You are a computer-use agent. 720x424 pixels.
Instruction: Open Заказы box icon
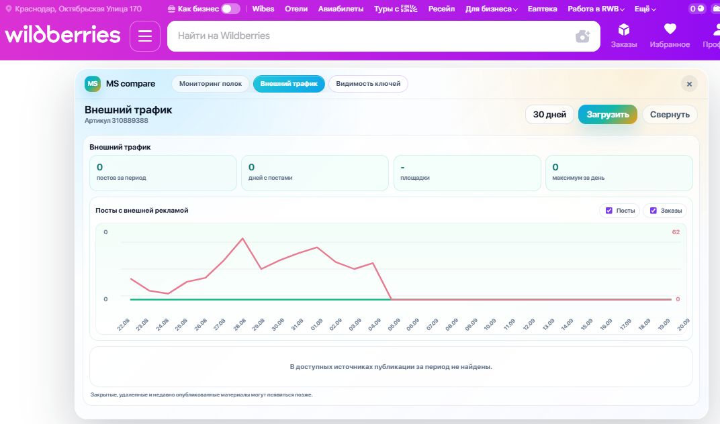pyautogui.click(x=623, y=30)
